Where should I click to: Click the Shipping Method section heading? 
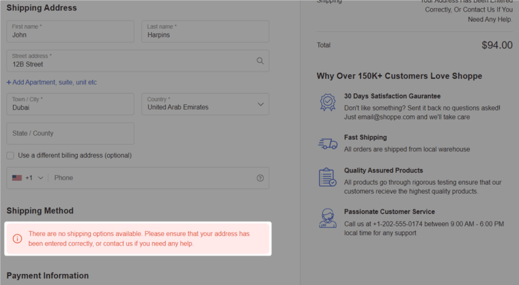tap(40, 211)
